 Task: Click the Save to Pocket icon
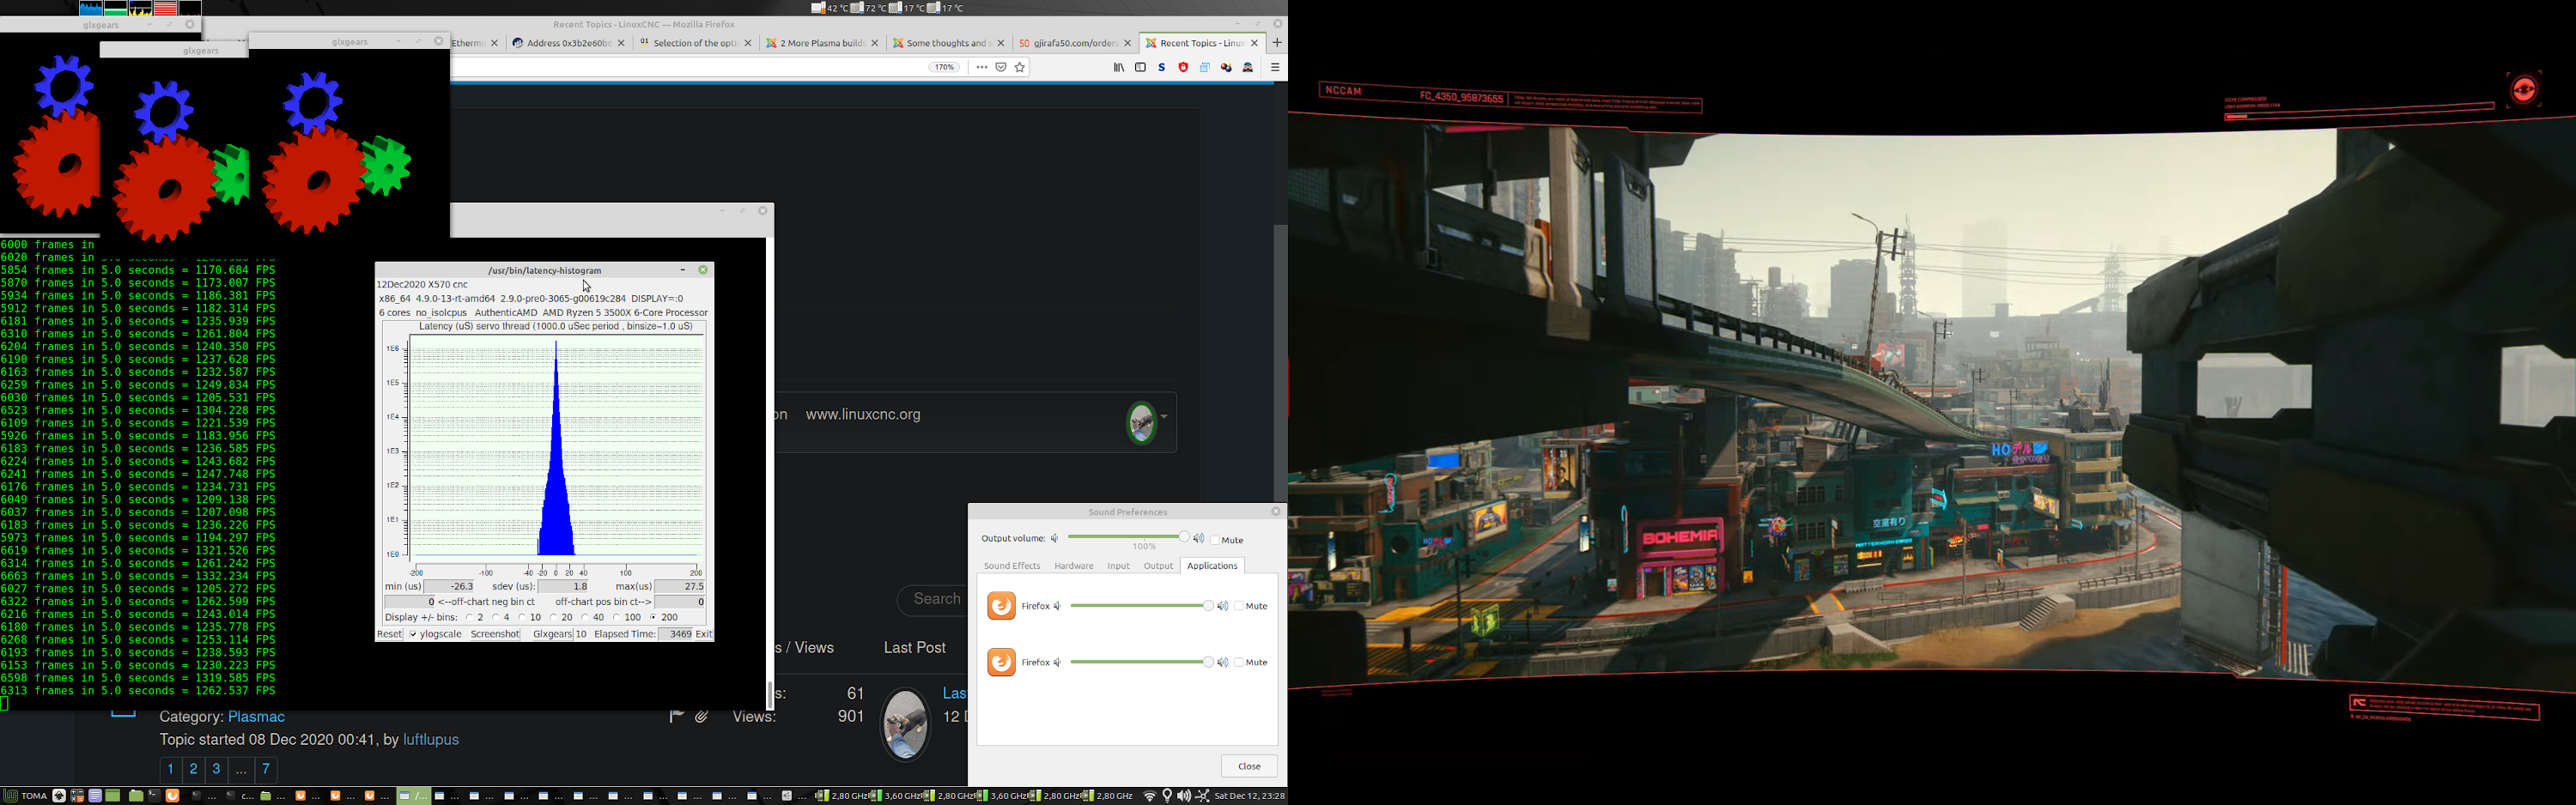coord(1001,68)
